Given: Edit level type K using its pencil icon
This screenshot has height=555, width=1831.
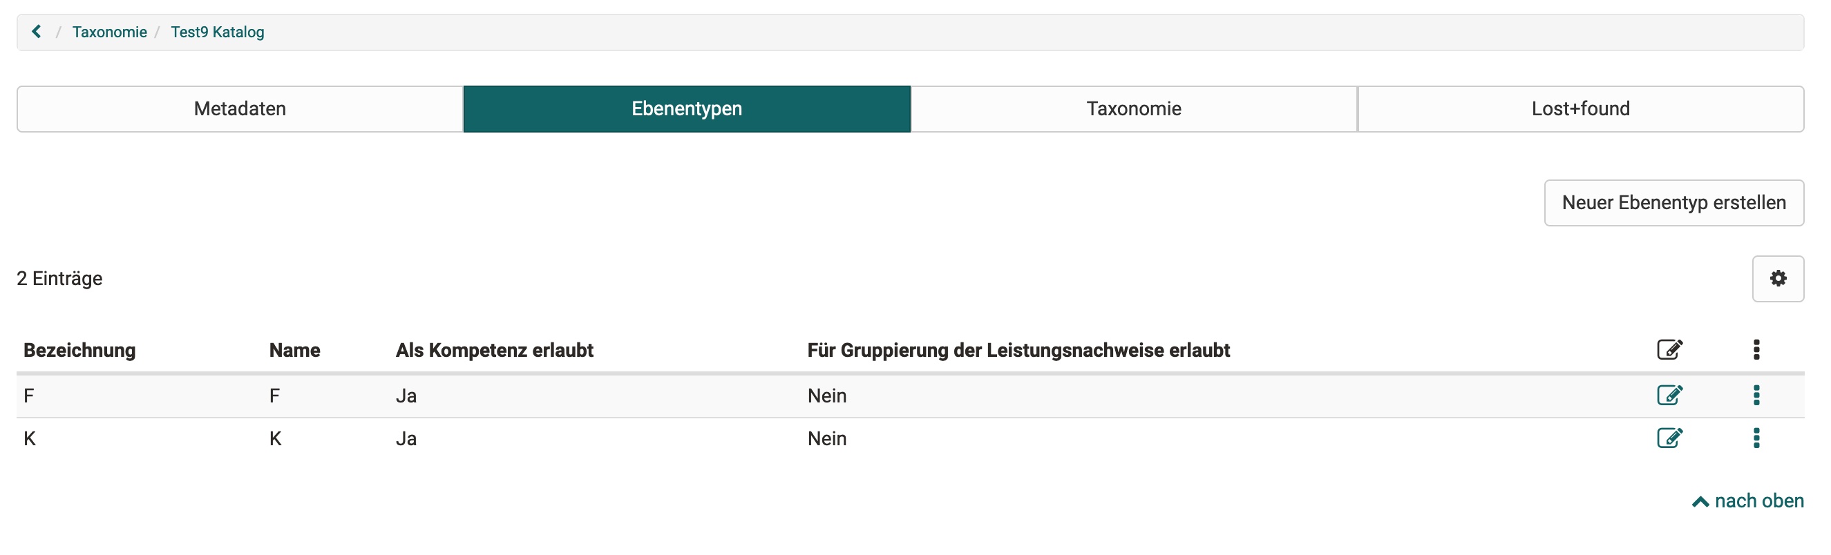Looking at the screenshot, I should (1669, 438).
